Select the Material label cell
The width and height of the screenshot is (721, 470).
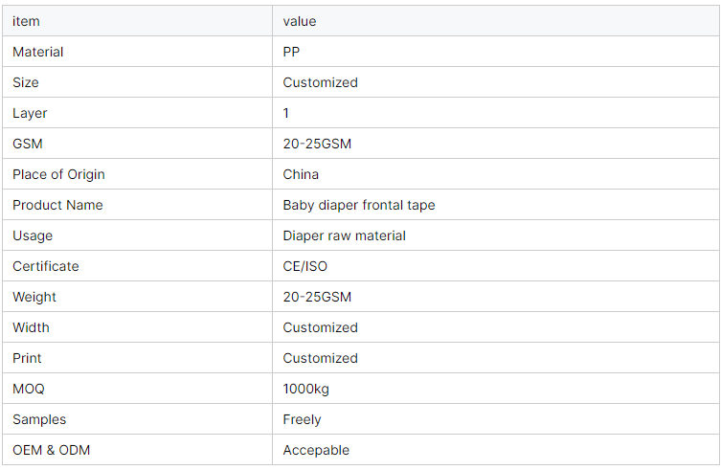point(38,52)
